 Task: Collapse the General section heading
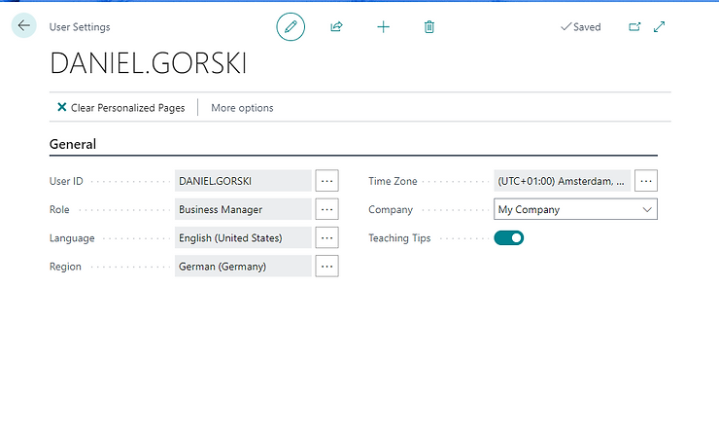[x=73, y=144]
